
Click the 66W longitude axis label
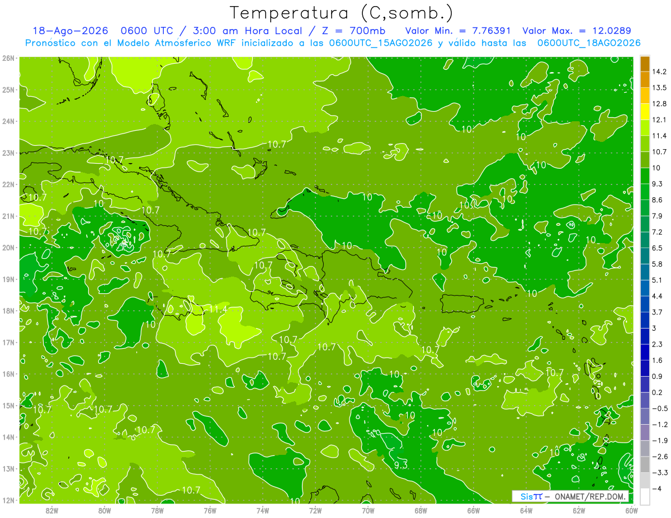pyautogui.click(x=474, y=510)
